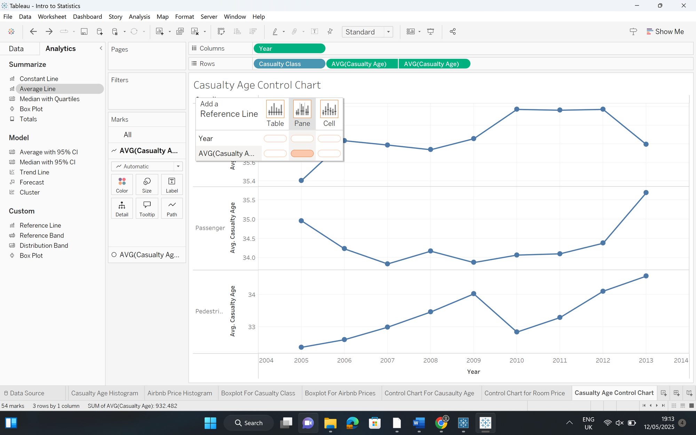Select Forecast in Model section
This screenshot has width=696, height=435.
[x=32, y=182]
